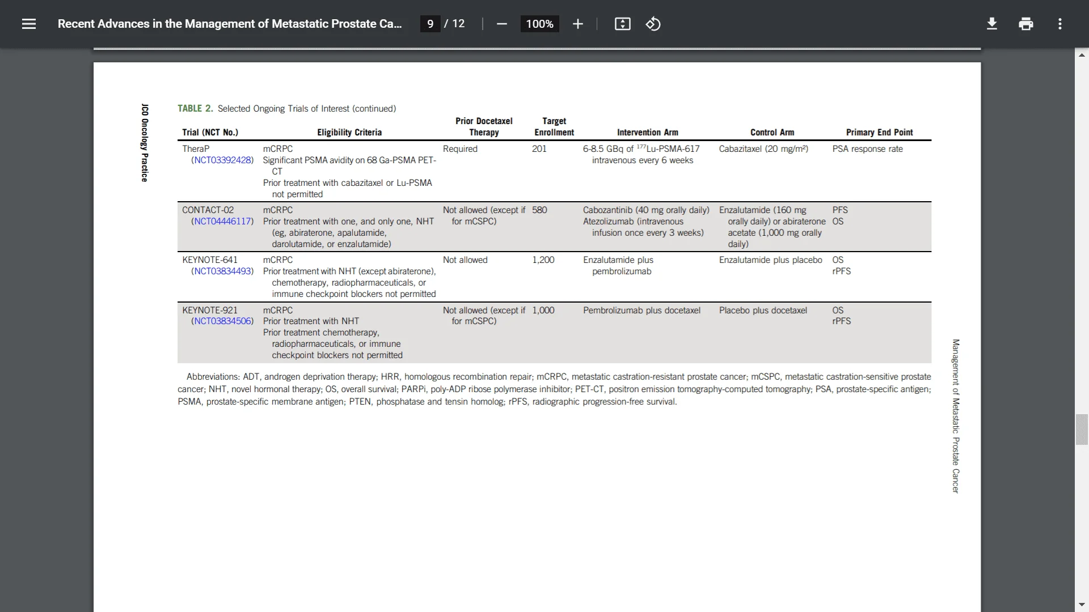The width and height of the screenshot is (1089, 612).
Task: Click the page number field showing 9
Action: 430,24
